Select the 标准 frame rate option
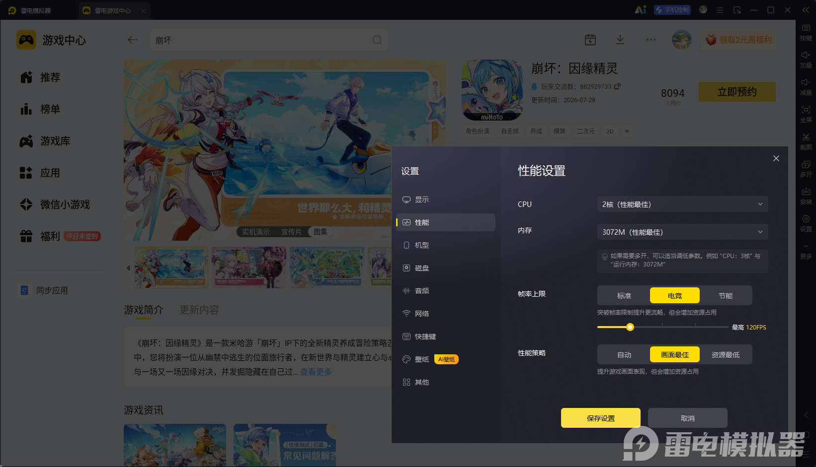 (624, 296)
